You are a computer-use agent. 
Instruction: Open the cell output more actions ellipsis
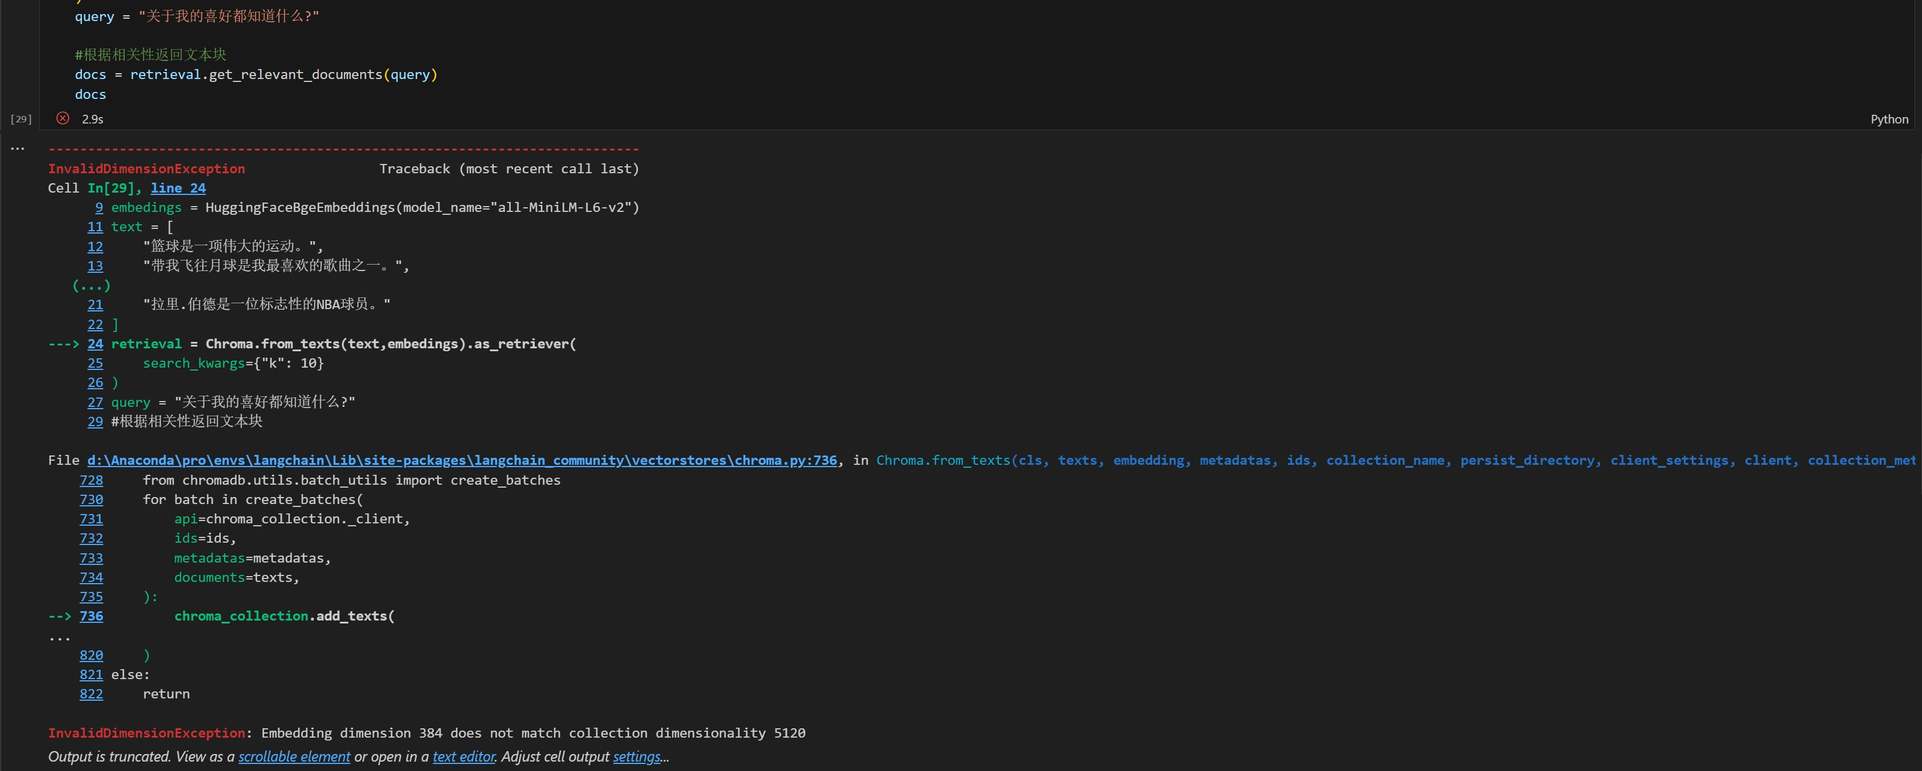[x=17, y=148]
